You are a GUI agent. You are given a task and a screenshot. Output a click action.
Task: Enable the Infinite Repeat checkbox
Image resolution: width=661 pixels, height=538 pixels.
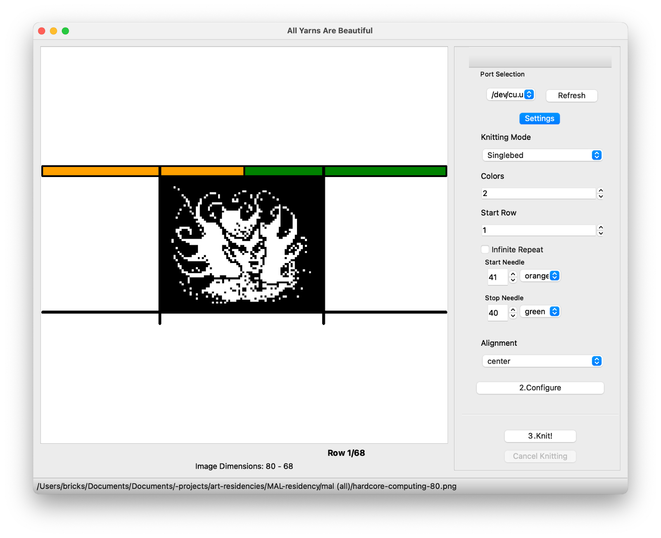pyautogui.click(x=485, y=249)
